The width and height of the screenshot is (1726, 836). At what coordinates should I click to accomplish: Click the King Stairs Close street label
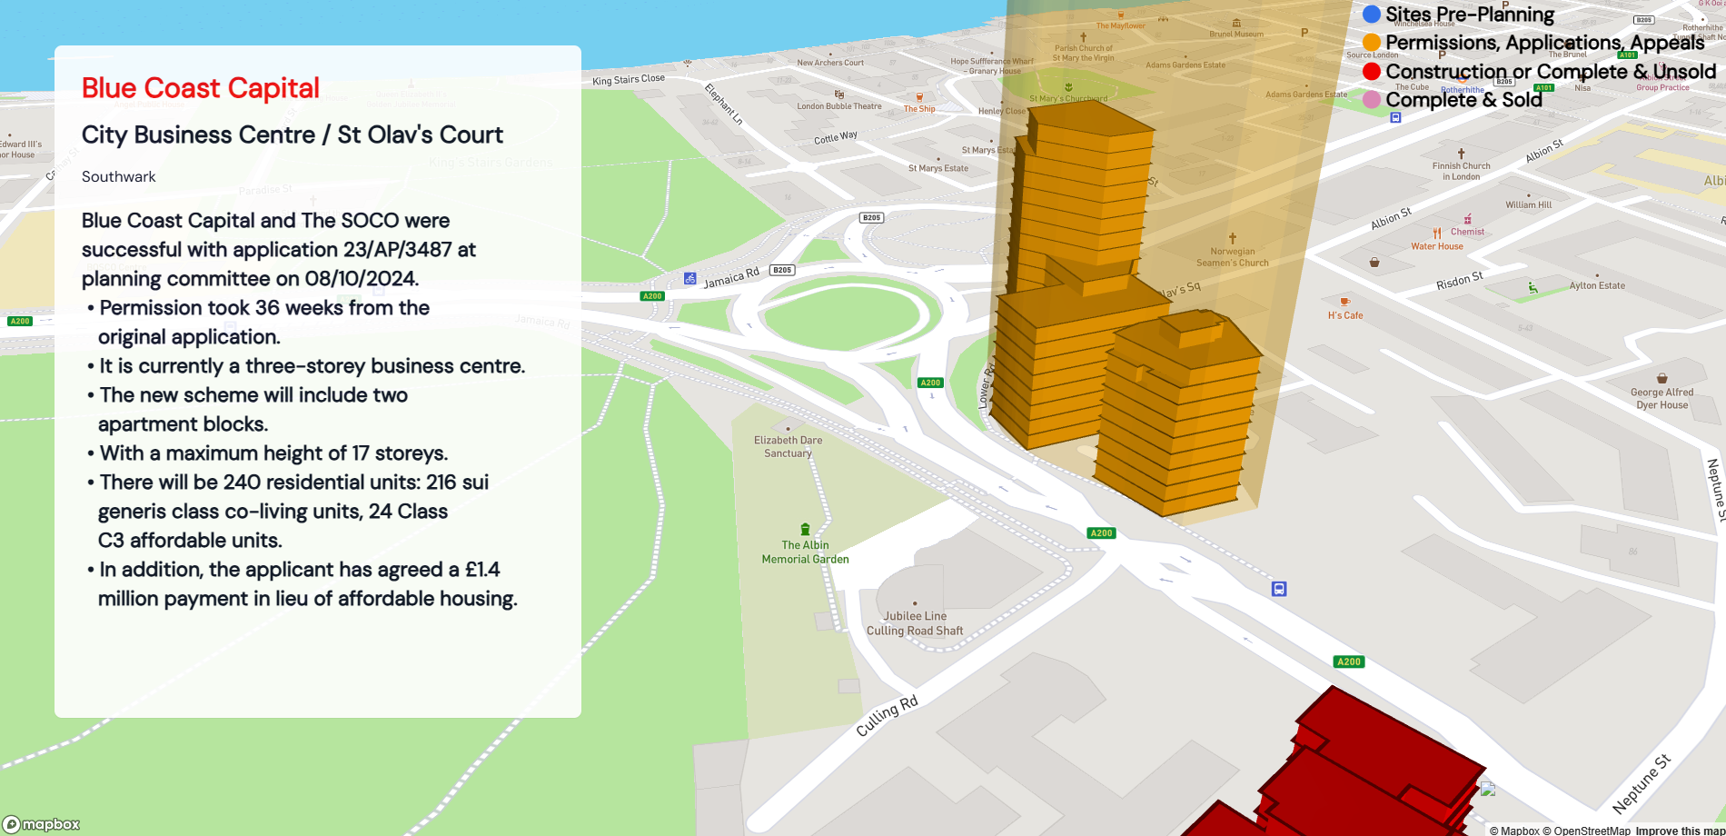(629, 80)
